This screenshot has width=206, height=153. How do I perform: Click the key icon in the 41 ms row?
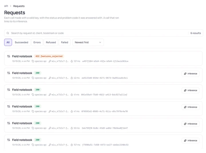tap(50, 95)
